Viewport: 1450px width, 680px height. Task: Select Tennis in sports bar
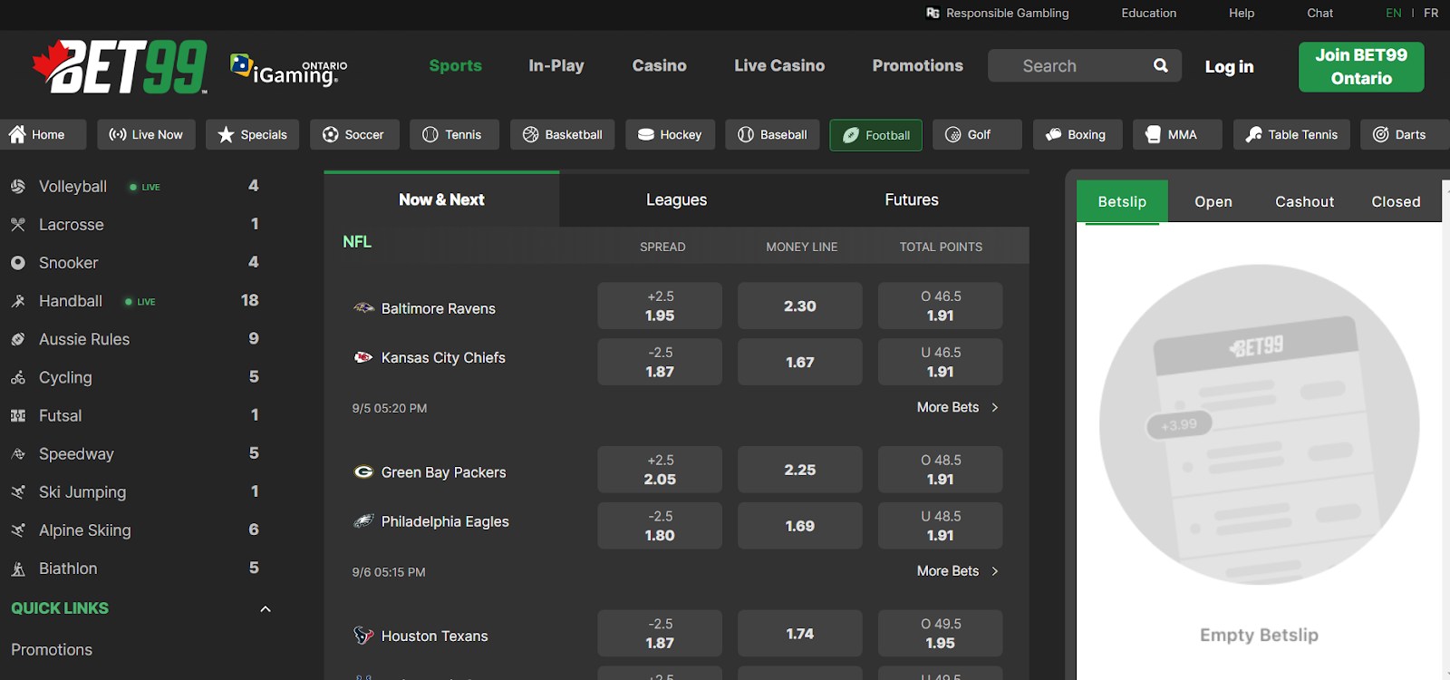453,134
